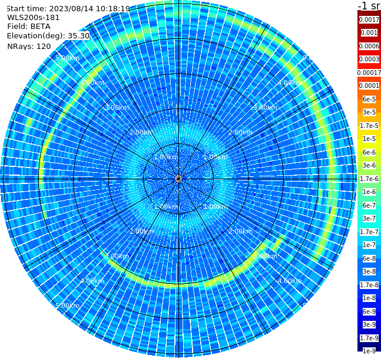Click the 6e-5 colorbar label

tap(369, 99)
